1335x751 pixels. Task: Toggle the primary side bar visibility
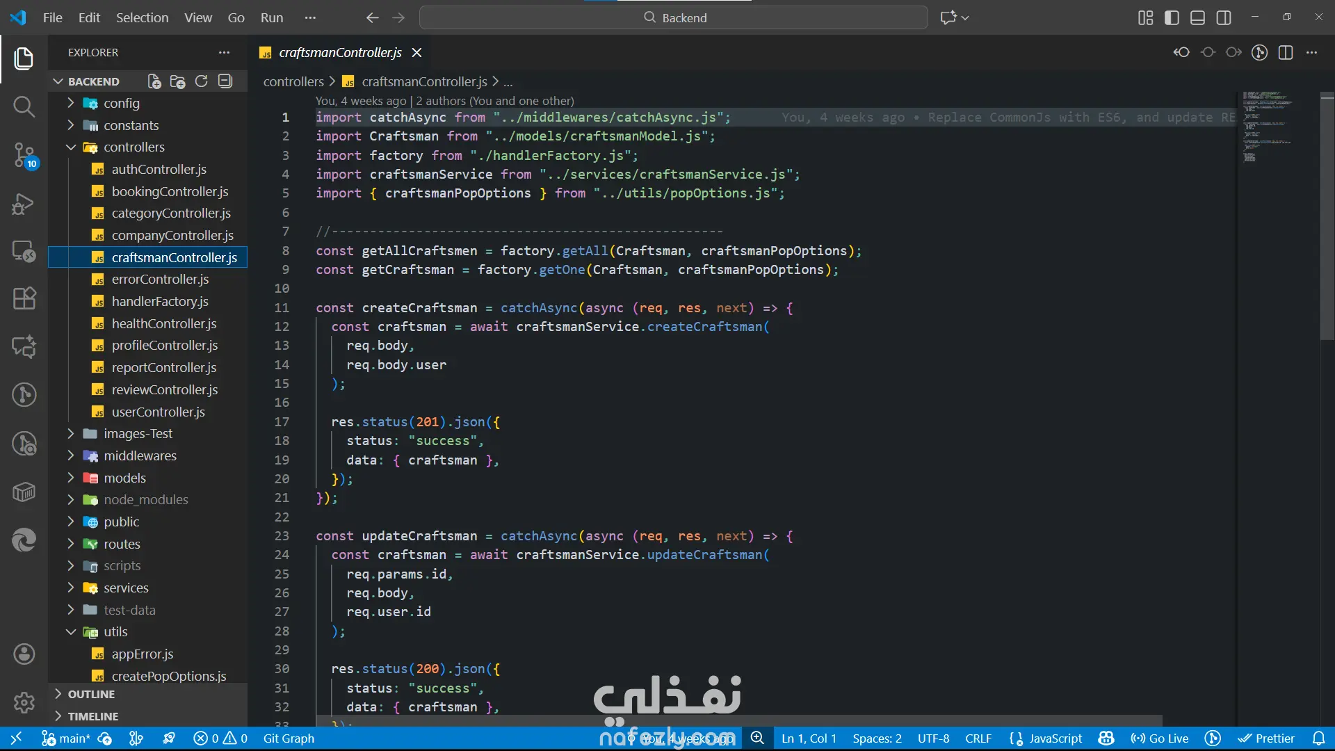pos(1172,18)
